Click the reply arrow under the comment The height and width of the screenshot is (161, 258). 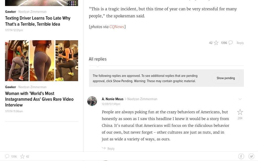[x=104, y=148]
